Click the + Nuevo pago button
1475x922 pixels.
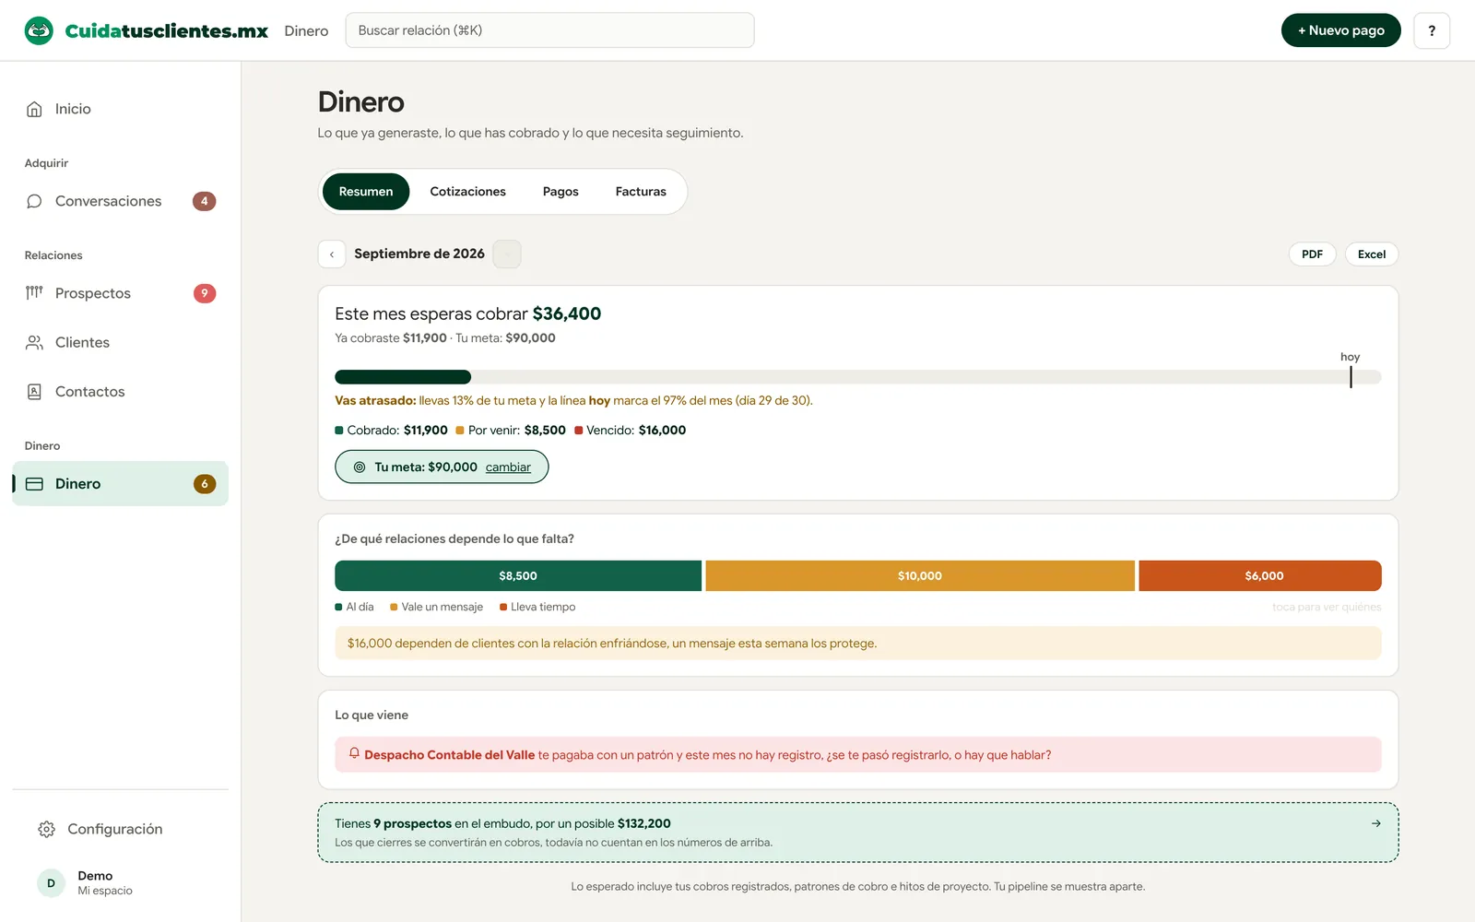[x=1341, y=30]
